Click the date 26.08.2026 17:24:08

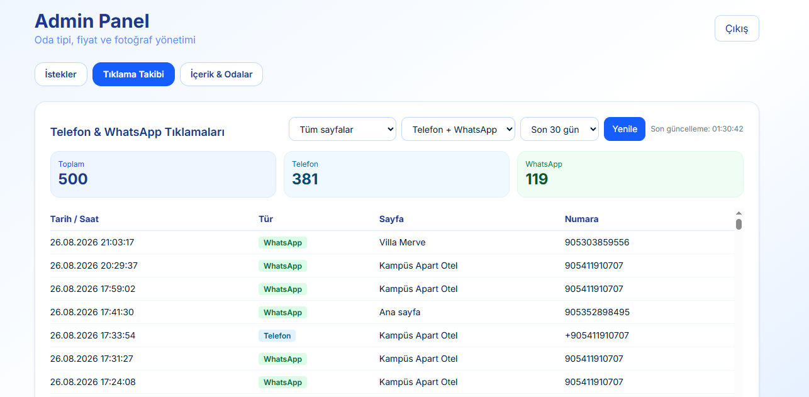(92, 382)
